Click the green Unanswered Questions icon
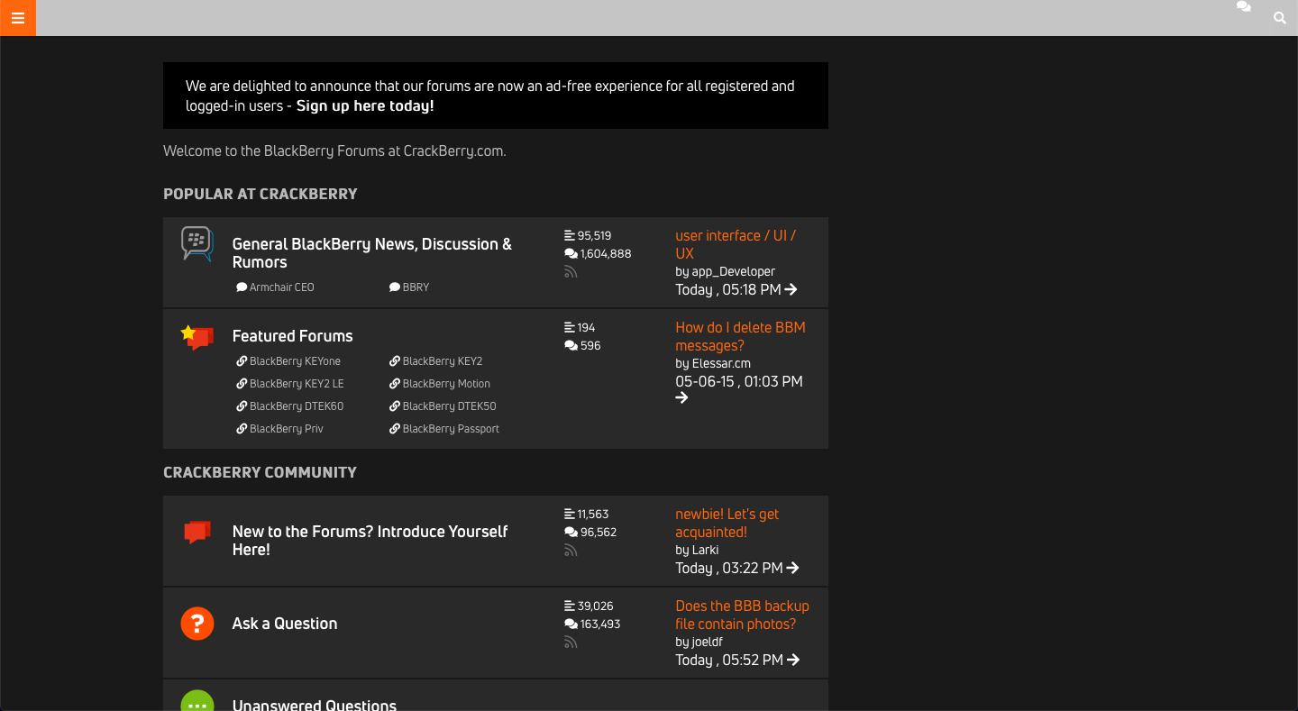This screenshot has height=711, width=1298. coord(197,700)
